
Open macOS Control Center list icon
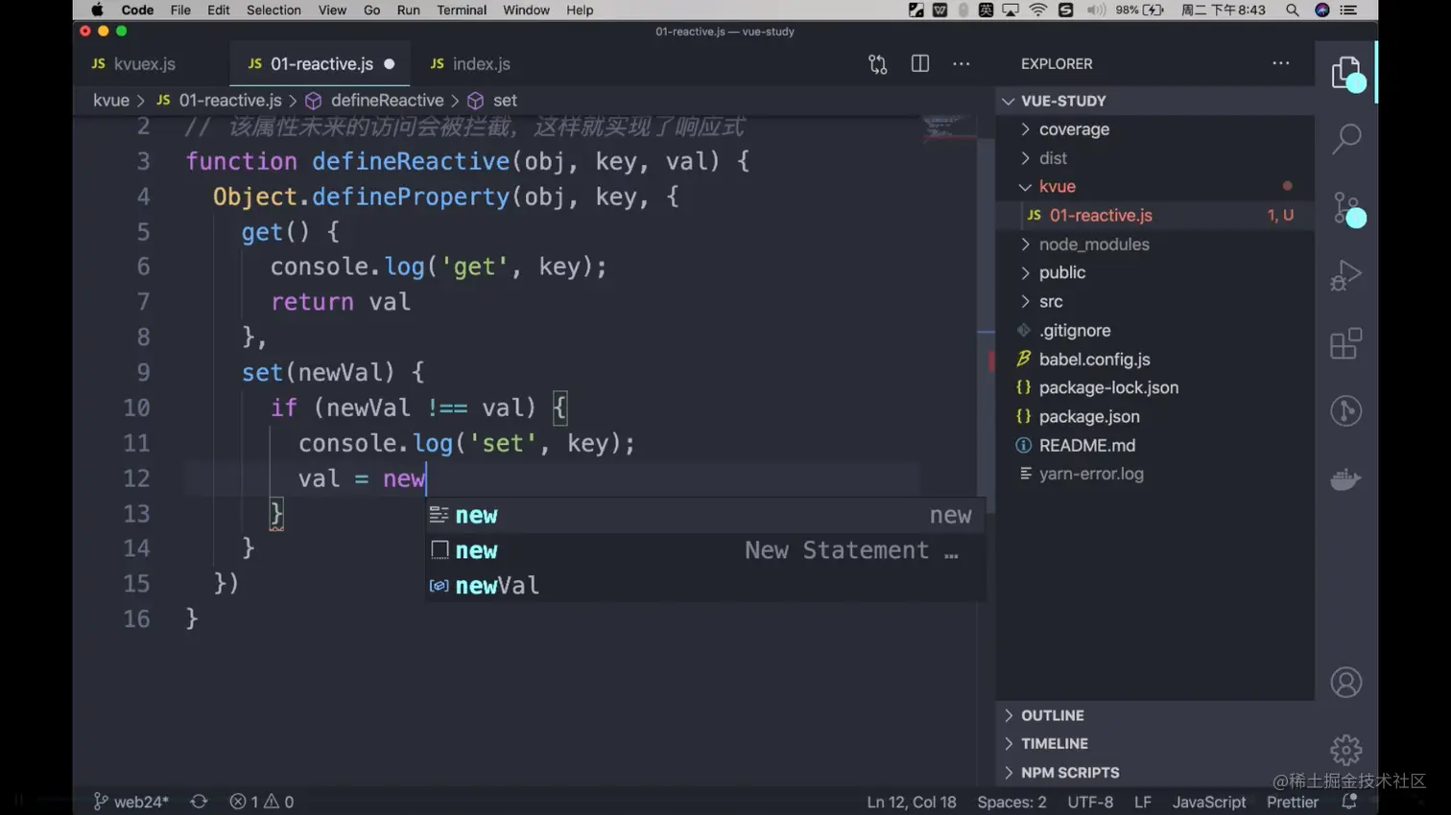click(1348, 11)
